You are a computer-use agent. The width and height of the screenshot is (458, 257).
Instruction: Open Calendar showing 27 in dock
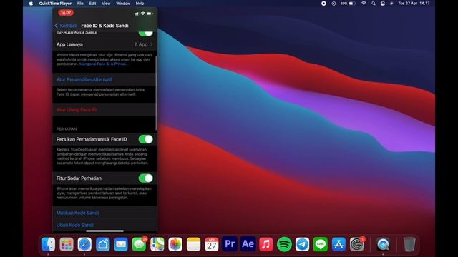pyautogui.click(x=212, y=244)
